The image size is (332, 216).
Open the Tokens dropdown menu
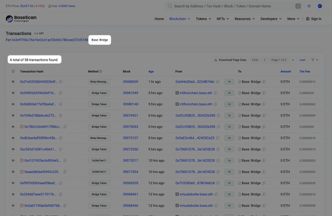tap(202, 19)
